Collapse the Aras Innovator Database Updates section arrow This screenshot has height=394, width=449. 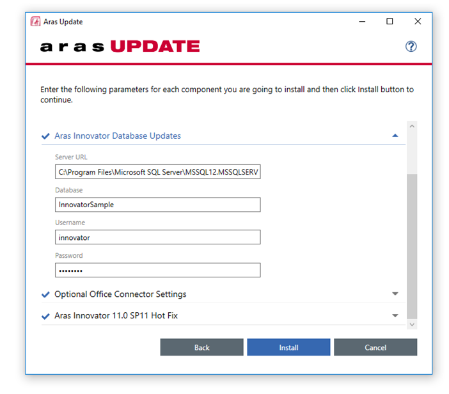pyautogui.click(x=395, y=136)
